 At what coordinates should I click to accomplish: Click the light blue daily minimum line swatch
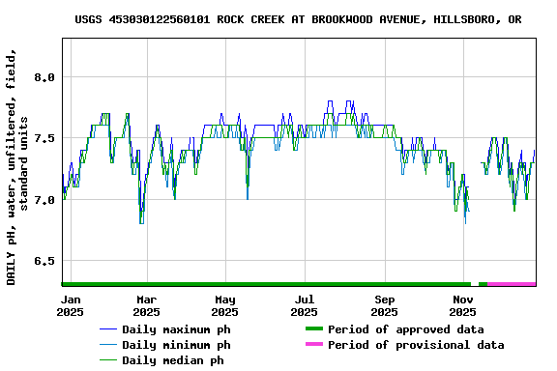click(108, 345)
